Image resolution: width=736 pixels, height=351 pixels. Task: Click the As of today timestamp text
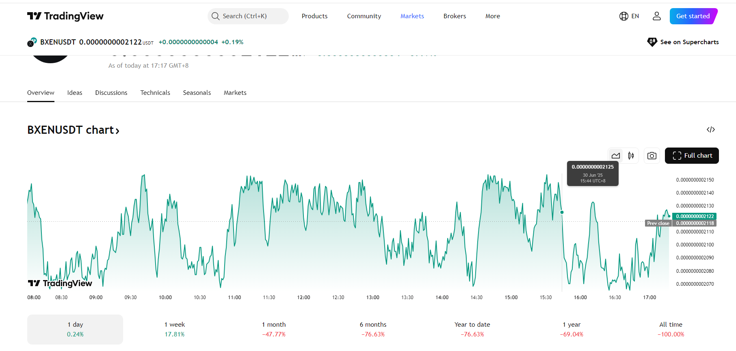point(148,66)
